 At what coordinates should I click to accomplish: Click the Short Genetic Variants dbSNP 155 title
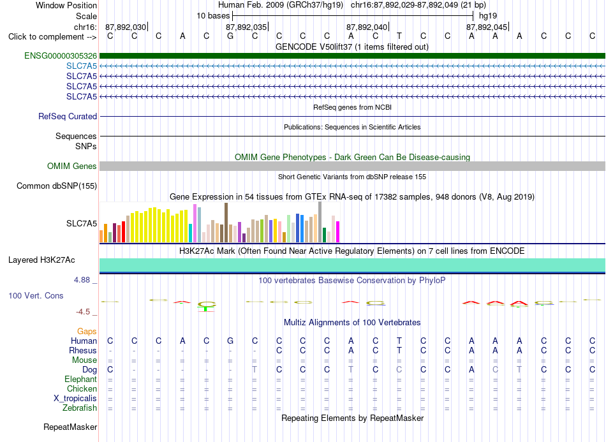coord(352,177)
